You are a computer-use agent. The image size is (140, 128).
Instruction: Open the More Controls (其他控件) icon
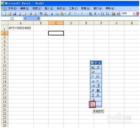[x=92, y=104]
